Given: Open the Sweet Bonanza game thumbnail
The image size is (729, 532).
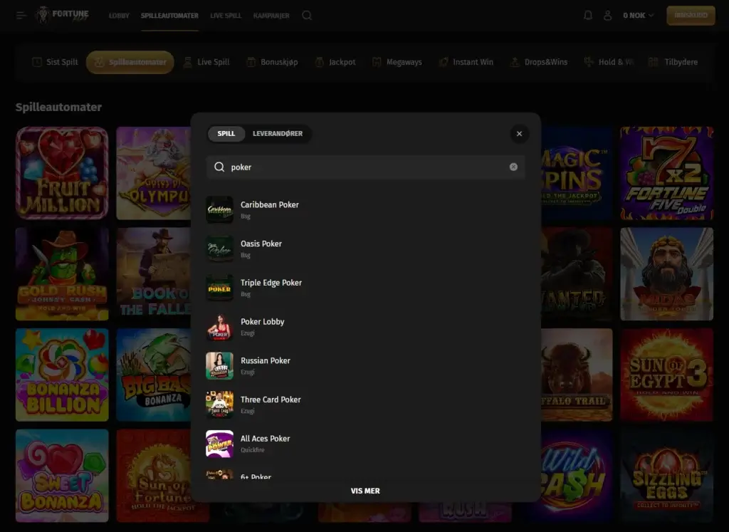Looking at the screenshot, I should 62,475.
